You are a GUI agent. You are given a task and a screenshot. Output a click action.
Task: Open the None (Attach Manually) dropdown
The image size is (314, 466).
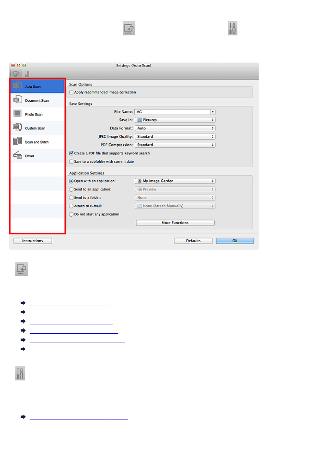tap(175, 206)
